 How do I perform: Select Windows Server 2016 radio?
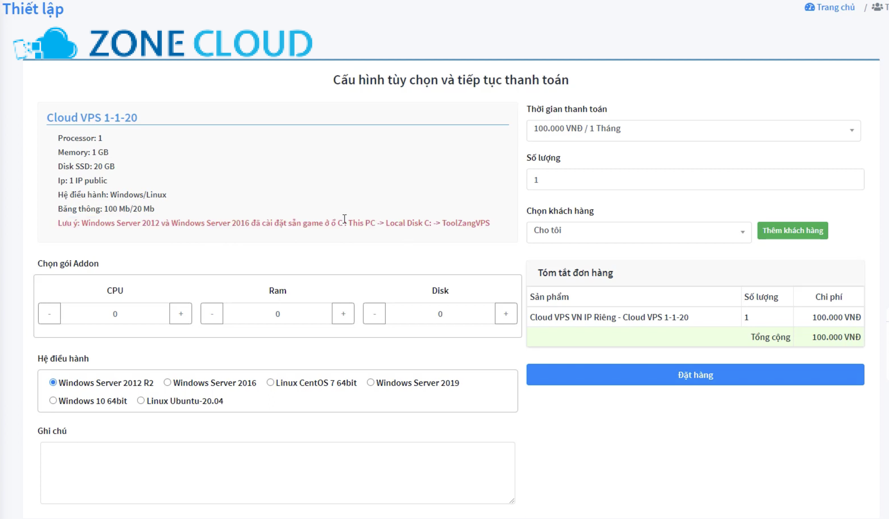168,382
